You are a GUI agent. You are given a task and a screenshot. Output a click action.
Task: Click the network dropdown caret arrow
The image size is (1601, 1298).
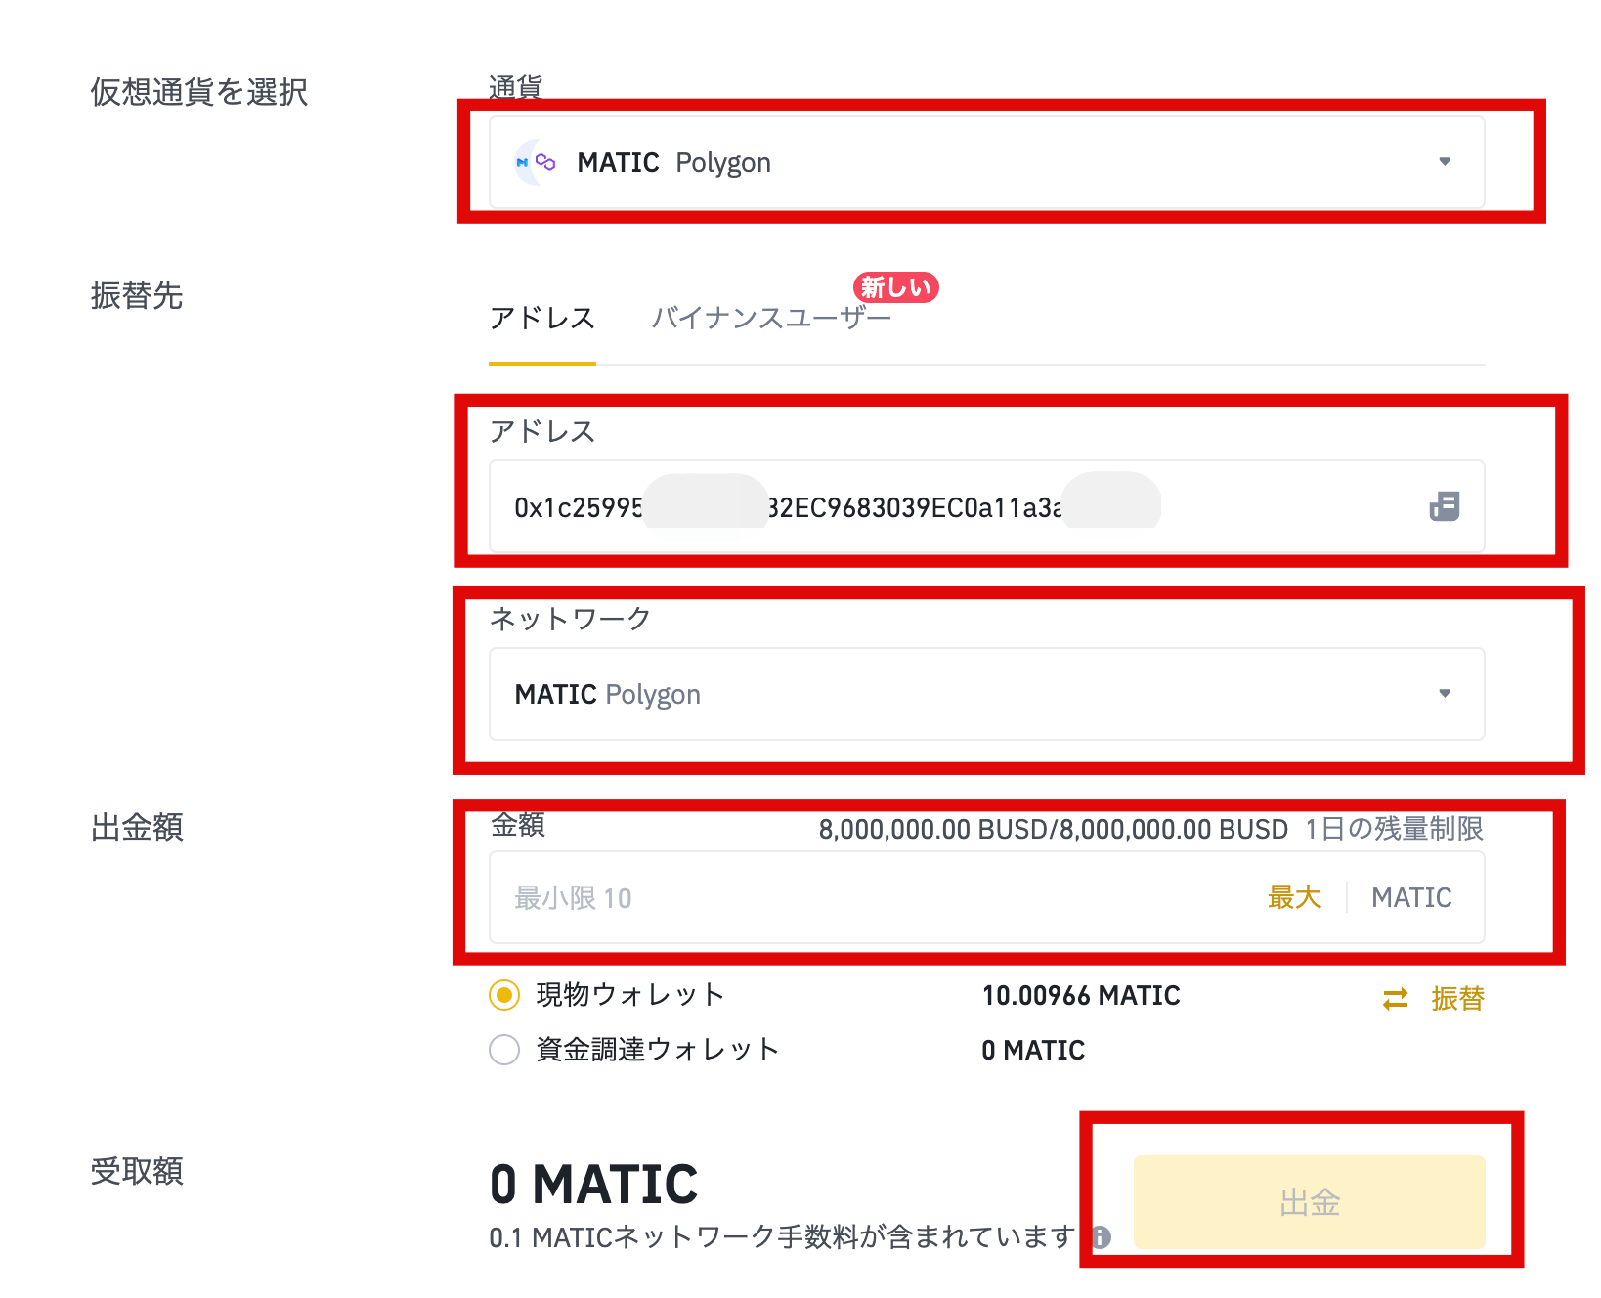[x=1445, y=694]
